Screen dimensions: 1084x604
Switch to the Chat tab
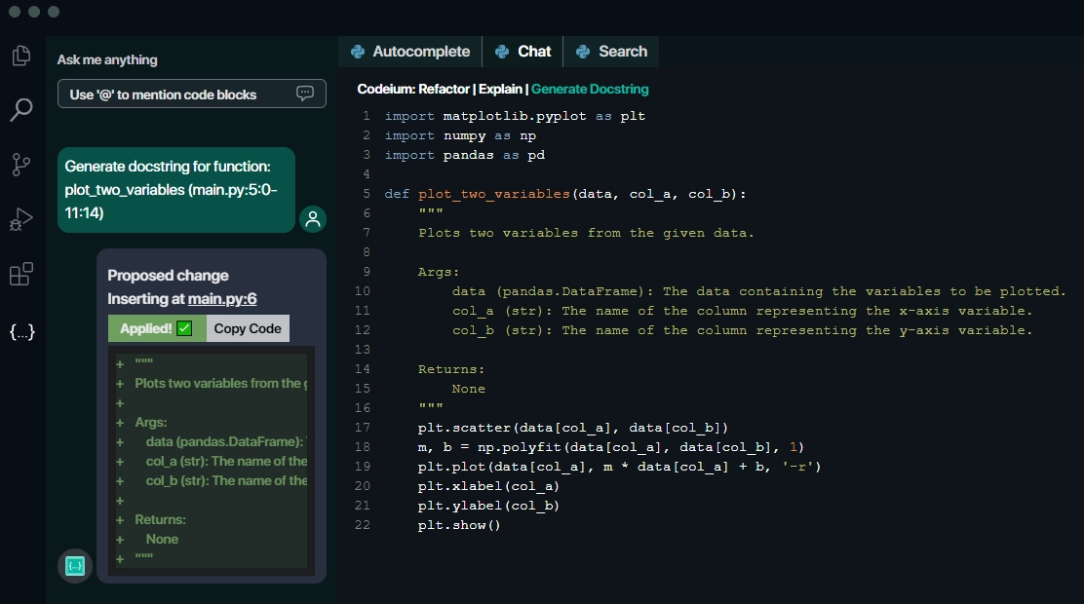click(523, 52)
